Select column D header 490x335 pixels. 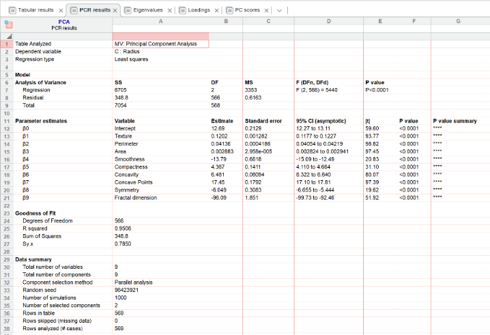coord(329,21)
